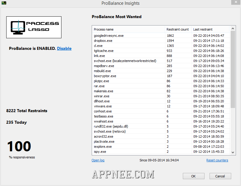The height and width of the screenshot is (186, 241).
Task: Dismiss dialog with the Cancel button
Action: tap(220, 176)
